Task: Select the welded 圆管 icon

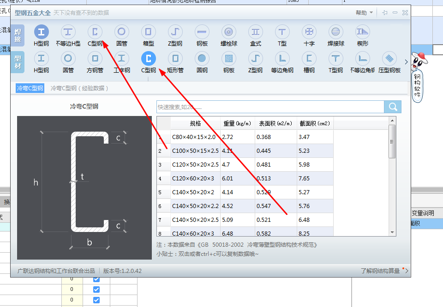Action: click(121, 32)
